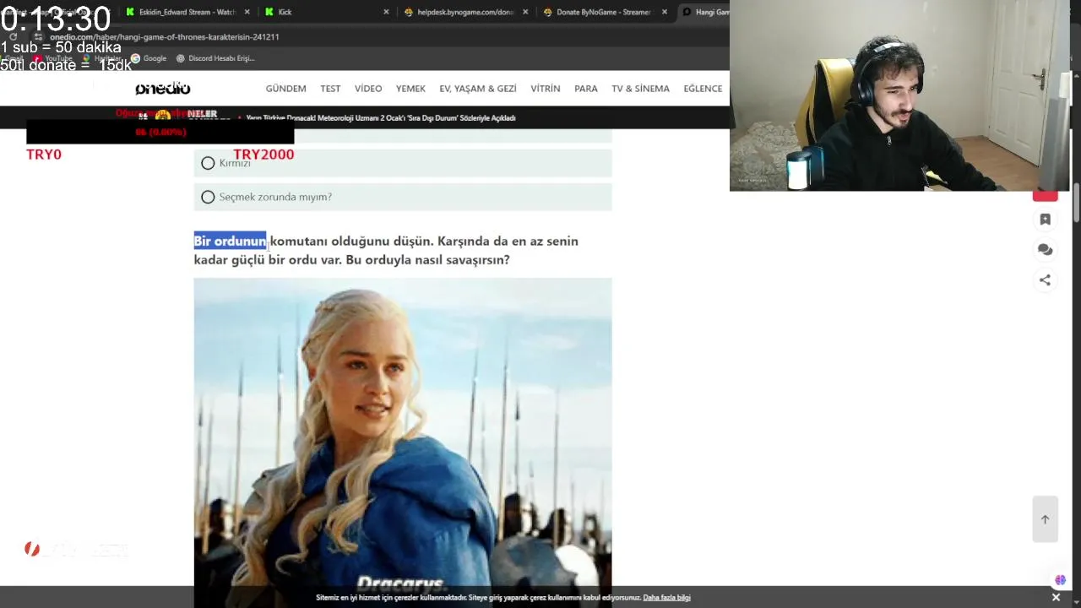Save article with the bookmark icon

[x=1045, y=220]
